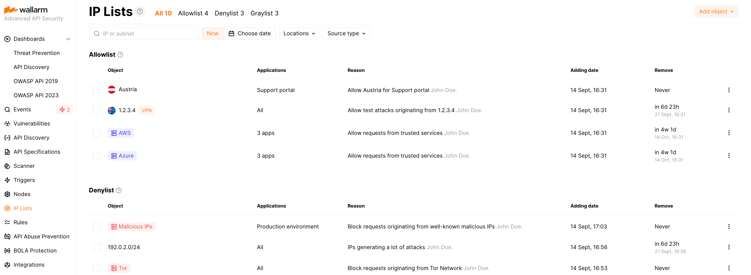This screenshot has width=751, height=275.
Task: Open the API Abuse Prevention section
Action: pos(41,236)
